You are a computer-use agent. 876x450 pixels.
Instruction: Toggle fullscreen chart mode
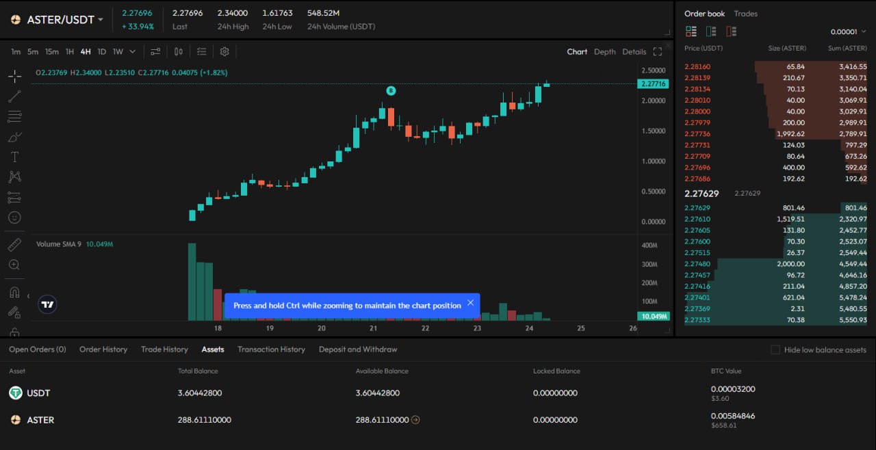pyautogui.click(x=658, y=51)
